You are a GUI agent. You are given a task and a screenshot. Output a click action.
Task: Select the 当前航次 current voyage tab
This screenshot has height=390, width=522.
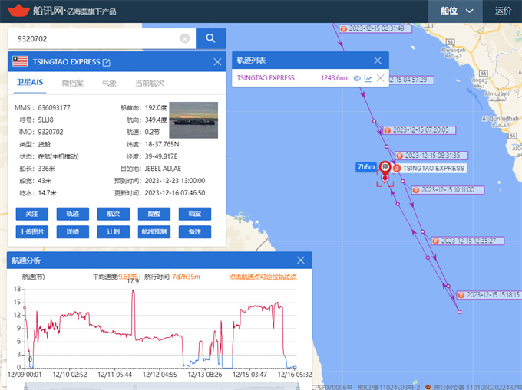pos(149,83)
